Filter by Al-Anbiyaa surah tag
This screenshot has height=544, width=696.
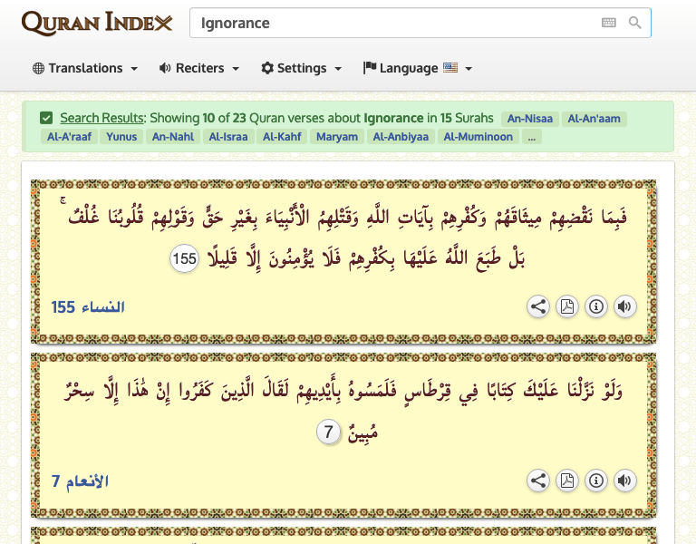pos(401,137)
